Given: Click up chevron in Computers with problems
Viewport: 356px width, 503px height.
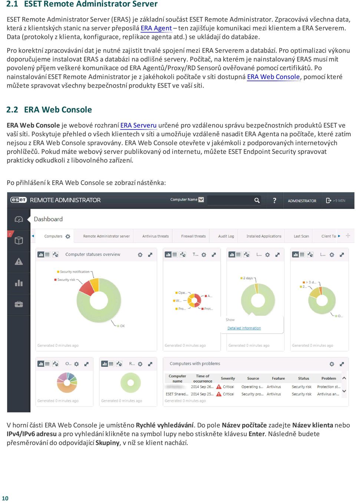Looking at the screenshot, I should coord(344,378).
